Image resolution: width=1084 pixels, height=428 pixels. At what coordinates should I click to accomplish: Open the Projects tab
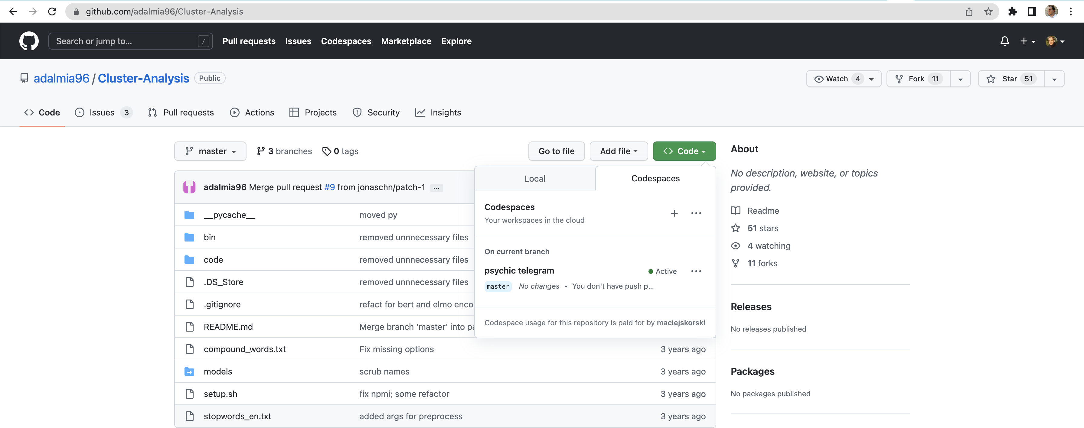tap(313, 112)
